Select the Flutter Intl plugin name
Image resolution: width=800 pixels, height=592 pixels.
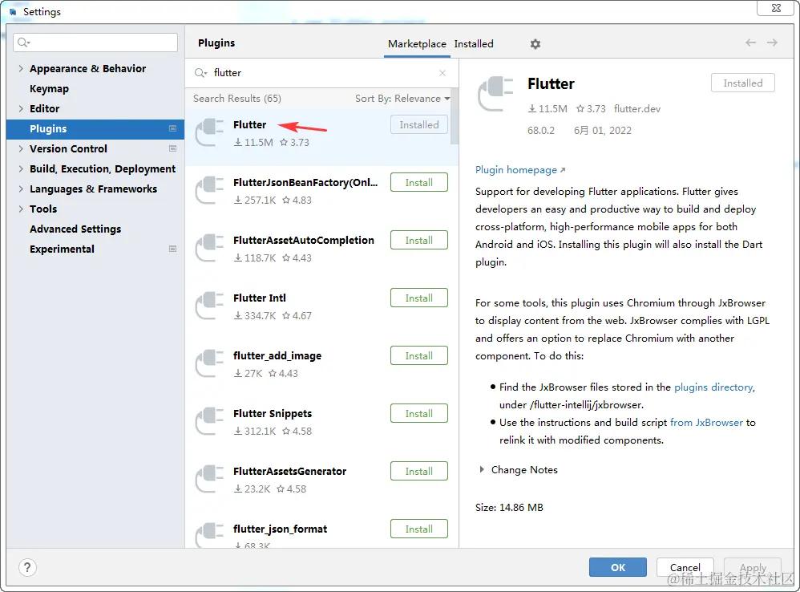[x=259, y=298]
